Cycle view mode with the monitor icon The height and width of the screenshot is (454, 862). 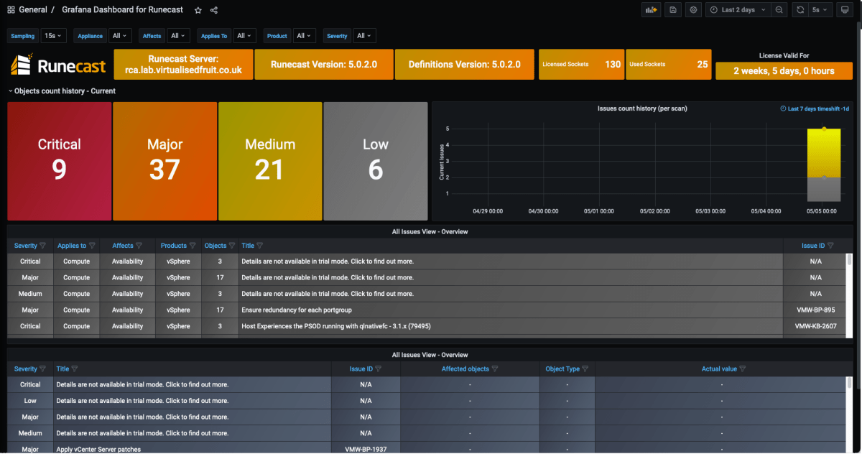(x=844, y=10)
